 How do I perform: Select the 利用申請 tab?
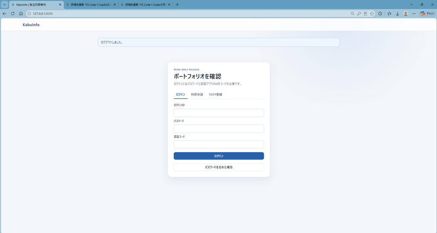tap(197, 95)
